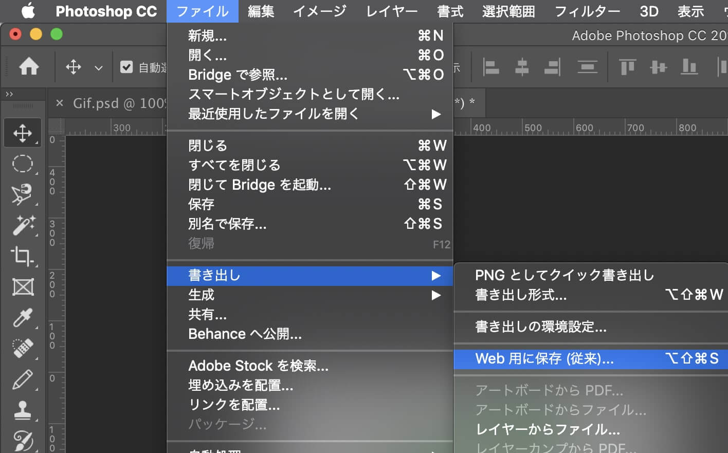This screenshot has height=453, width=728.
Task: Expand the 書き出し submenu
Action: (x=310, y=276)
